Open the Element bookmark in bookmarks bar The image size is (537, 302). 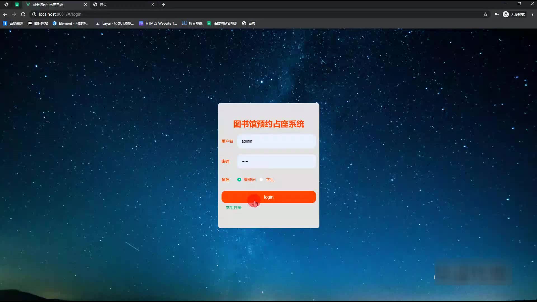(x=70, y=23)
